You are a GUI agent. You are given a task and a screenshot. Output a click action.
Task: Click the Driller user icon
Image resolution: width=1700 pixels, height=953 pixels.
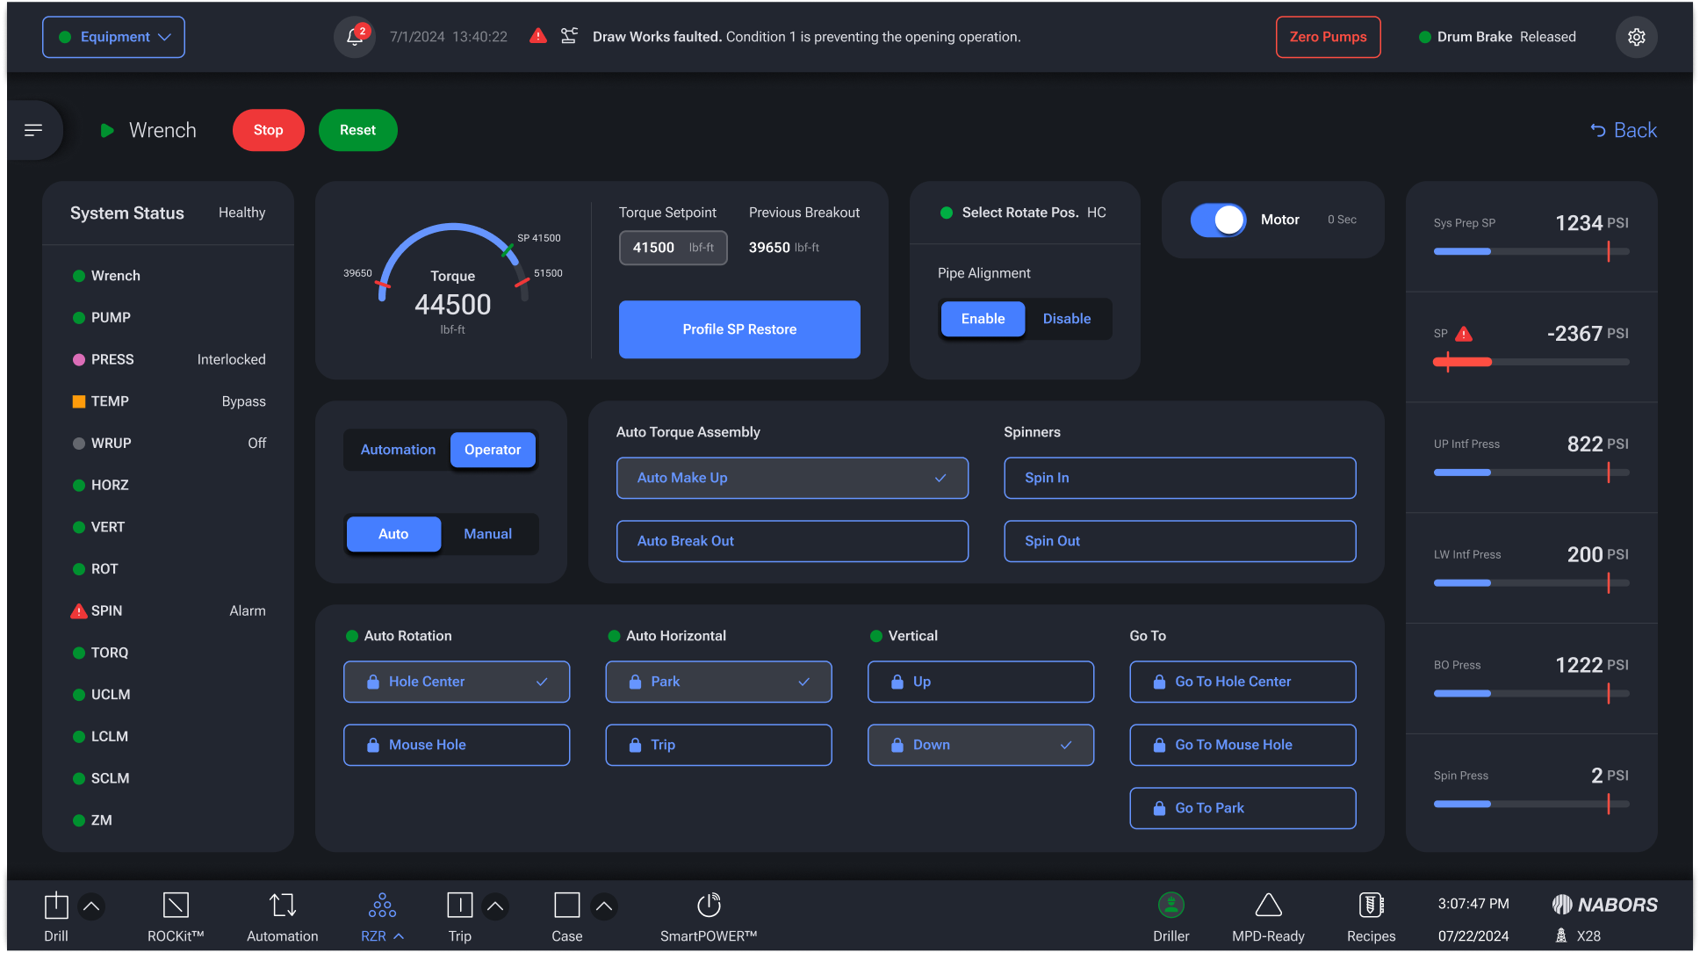coord(1171,905)
